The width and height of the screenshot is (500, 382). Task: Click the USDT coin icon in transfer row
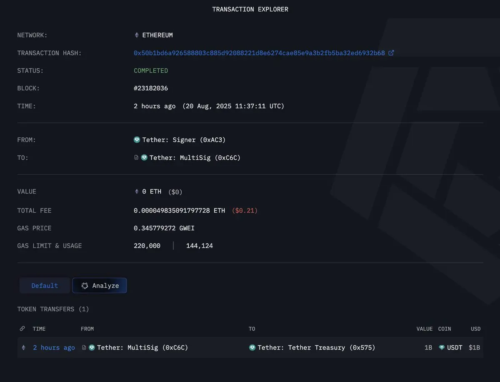tap(442, 347)
